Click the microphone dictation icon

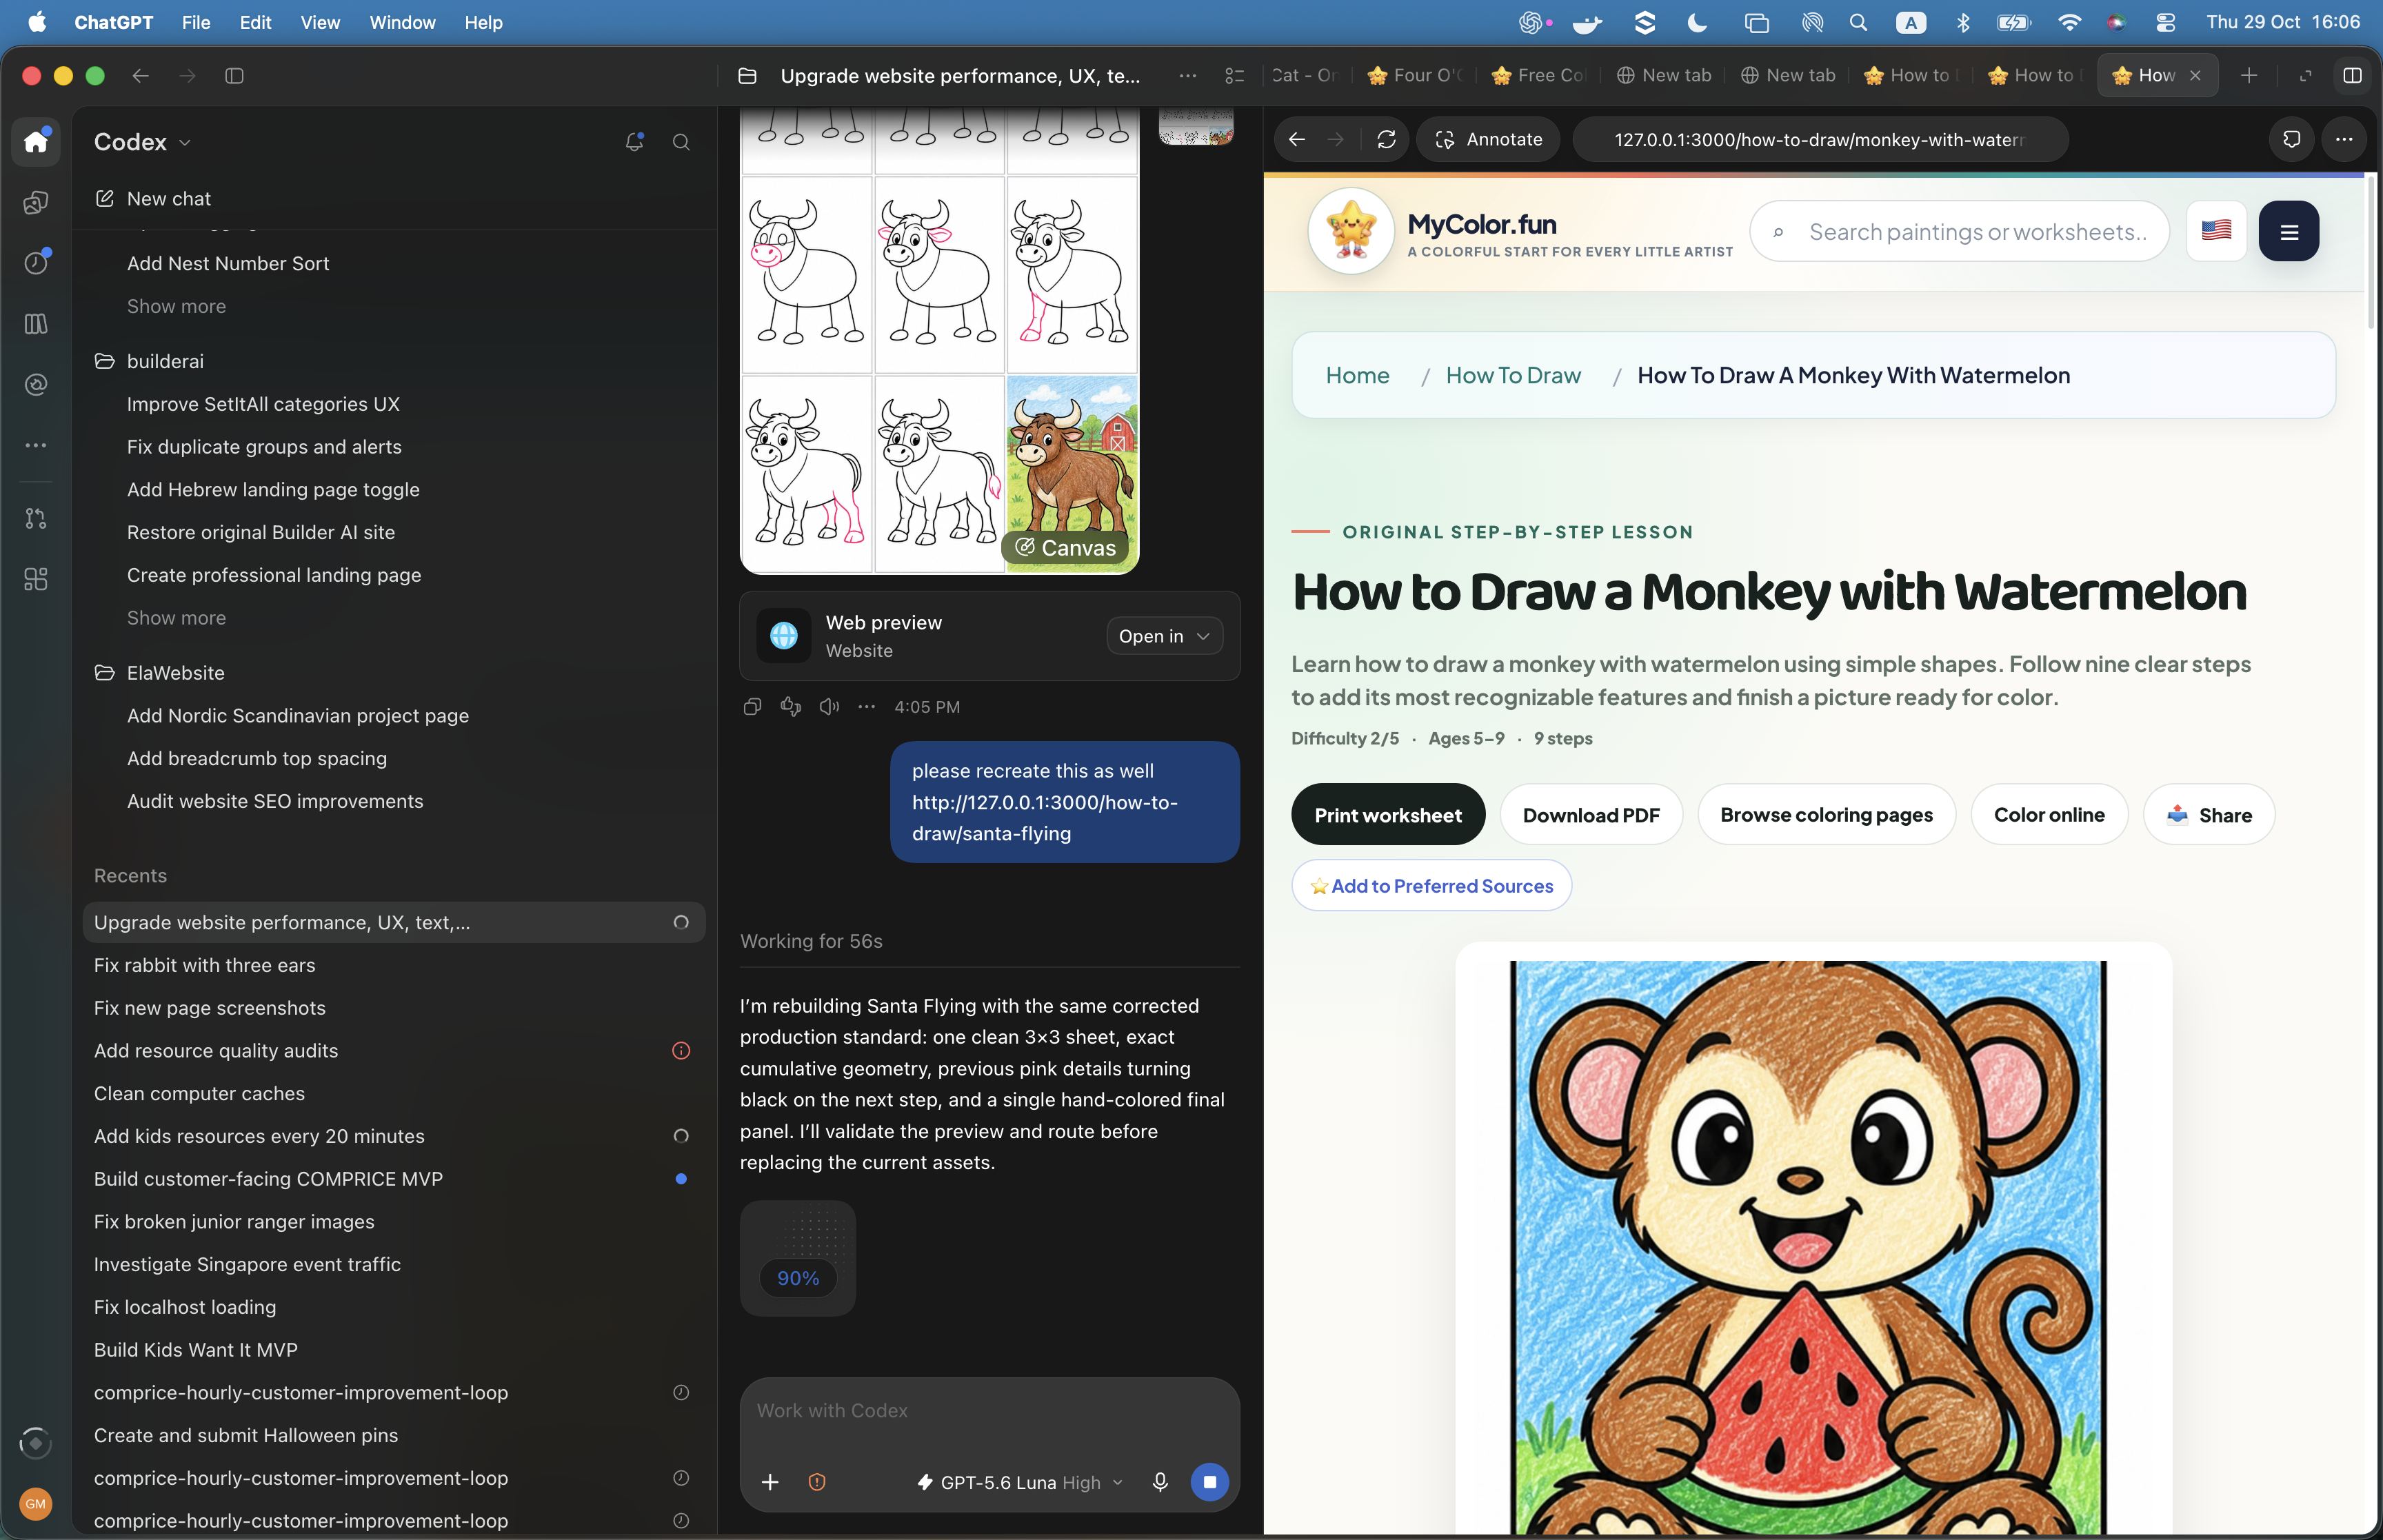tap(1160, 1482)
